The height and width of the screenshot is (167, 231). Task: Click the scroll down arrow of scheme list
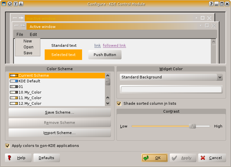(x=108, y=103)
